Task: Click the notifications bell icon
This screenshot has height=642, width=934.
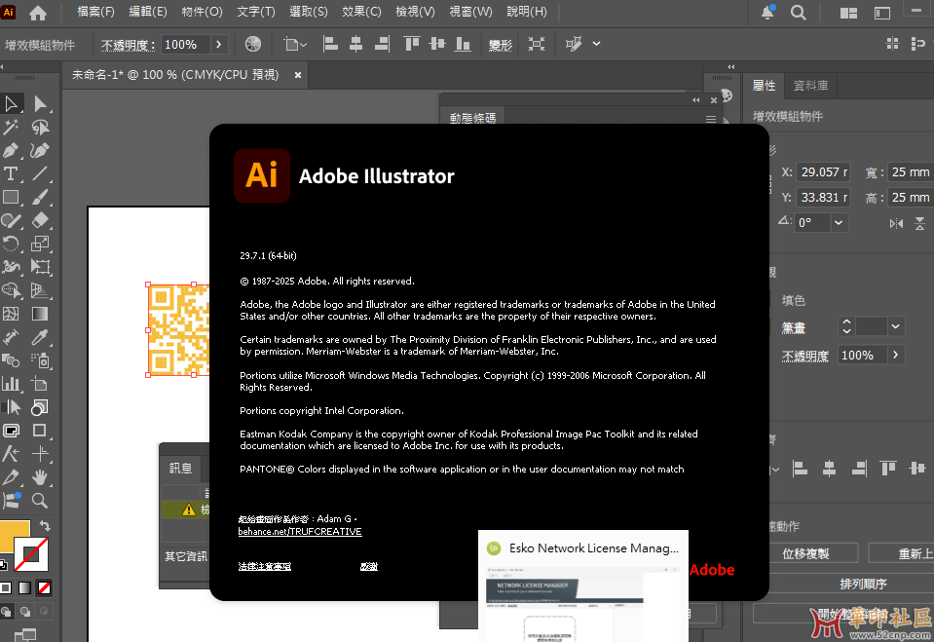Action: pyautogui.click(x=767, y=13)
